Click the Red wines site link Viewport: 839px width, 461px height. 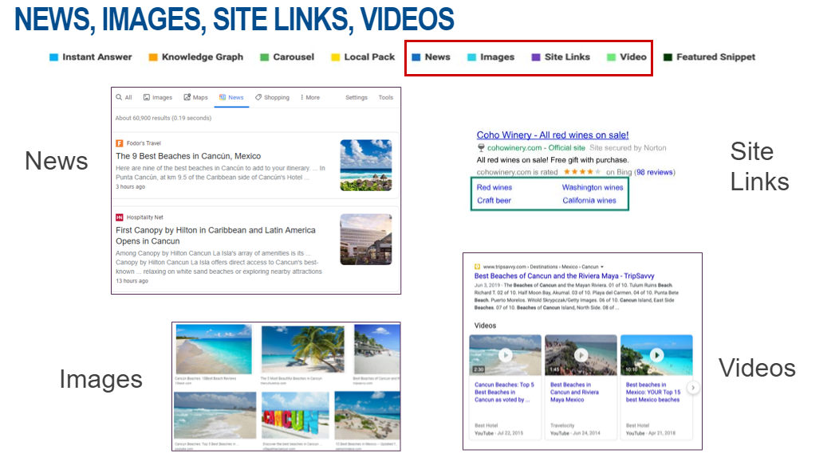(494, 187)
